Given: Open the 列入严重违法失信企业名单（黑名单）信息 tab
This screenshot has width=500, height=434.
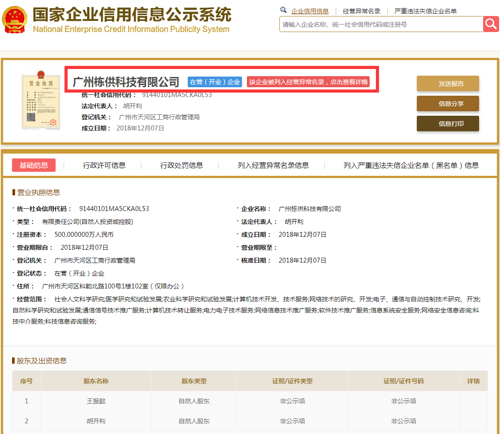Looking at the screenshot, I should pyautogui.click(x=411, y=165).
